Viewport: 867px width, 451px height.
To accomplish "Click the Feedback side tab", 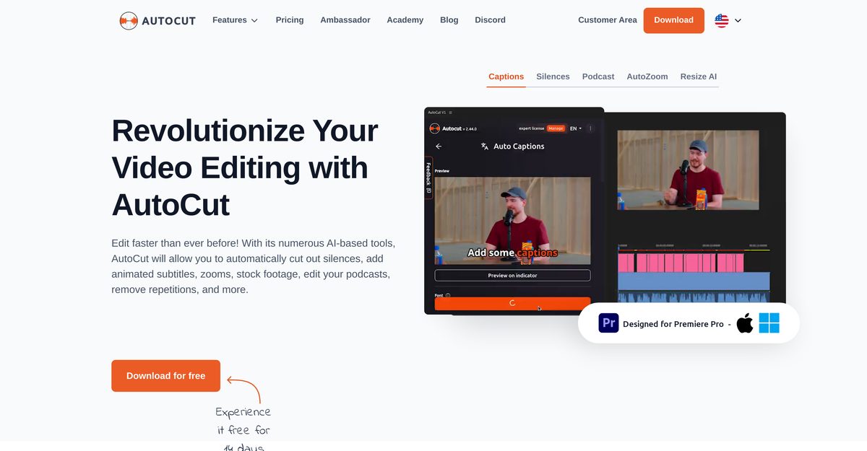I will click(x=428, y=178).
